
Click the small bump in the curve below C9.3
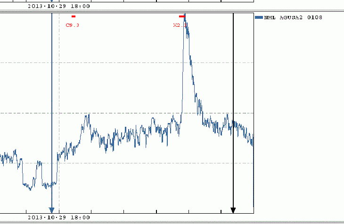(x=87, y=117)
